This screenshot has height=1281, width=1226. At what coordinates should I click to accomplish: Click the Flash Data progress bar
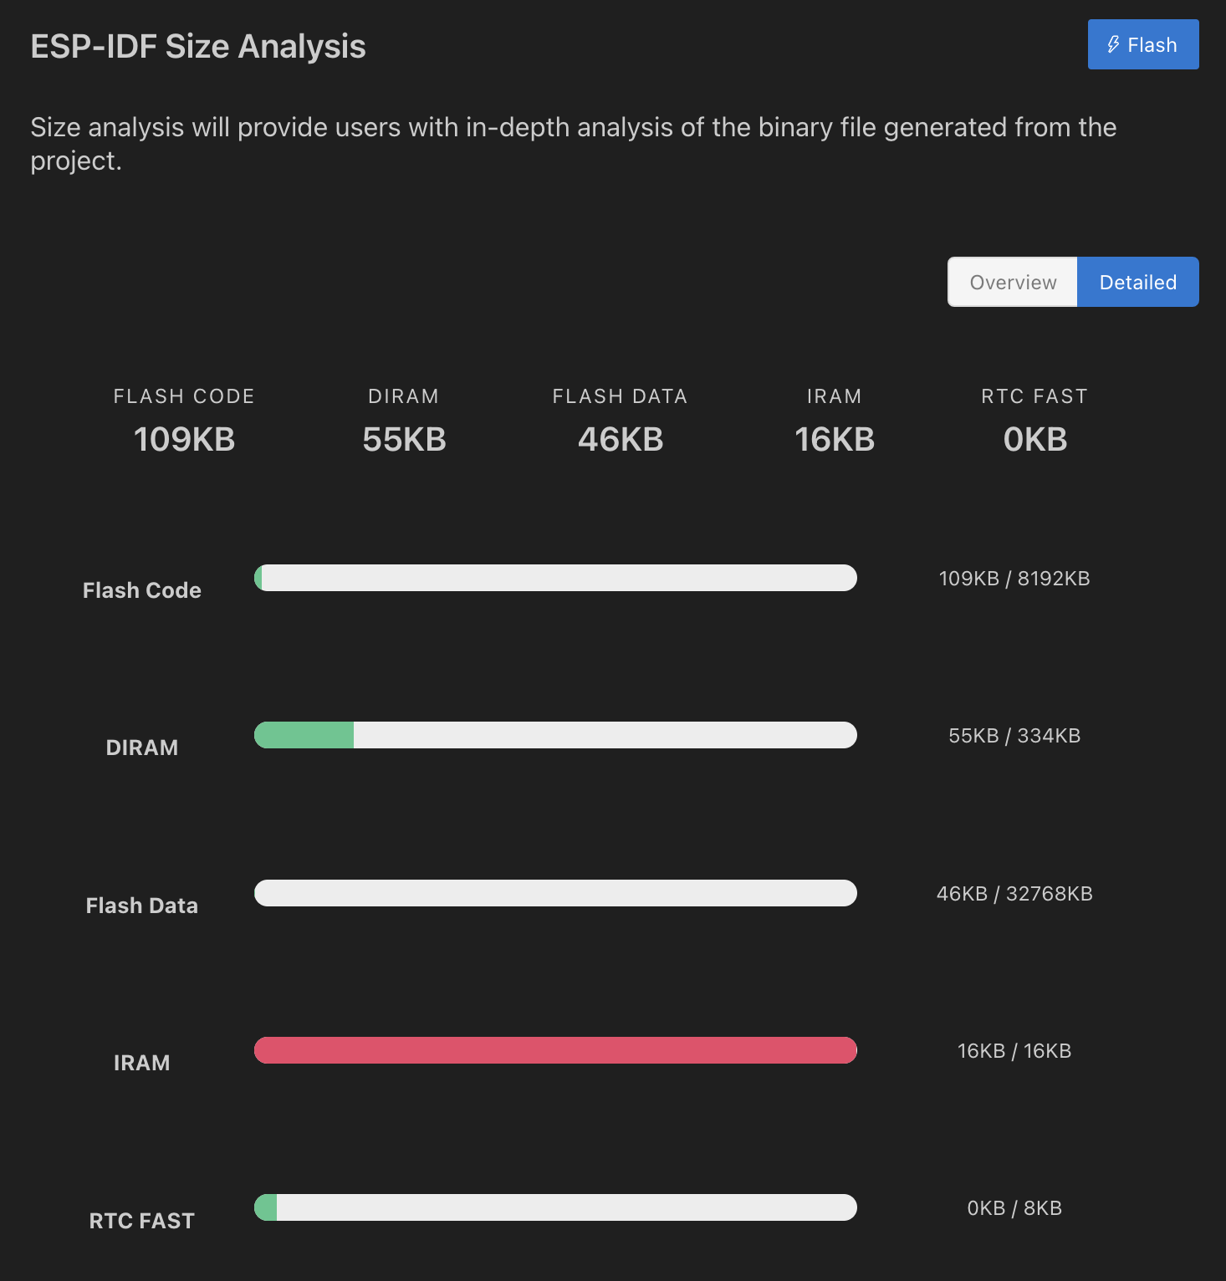555,893
